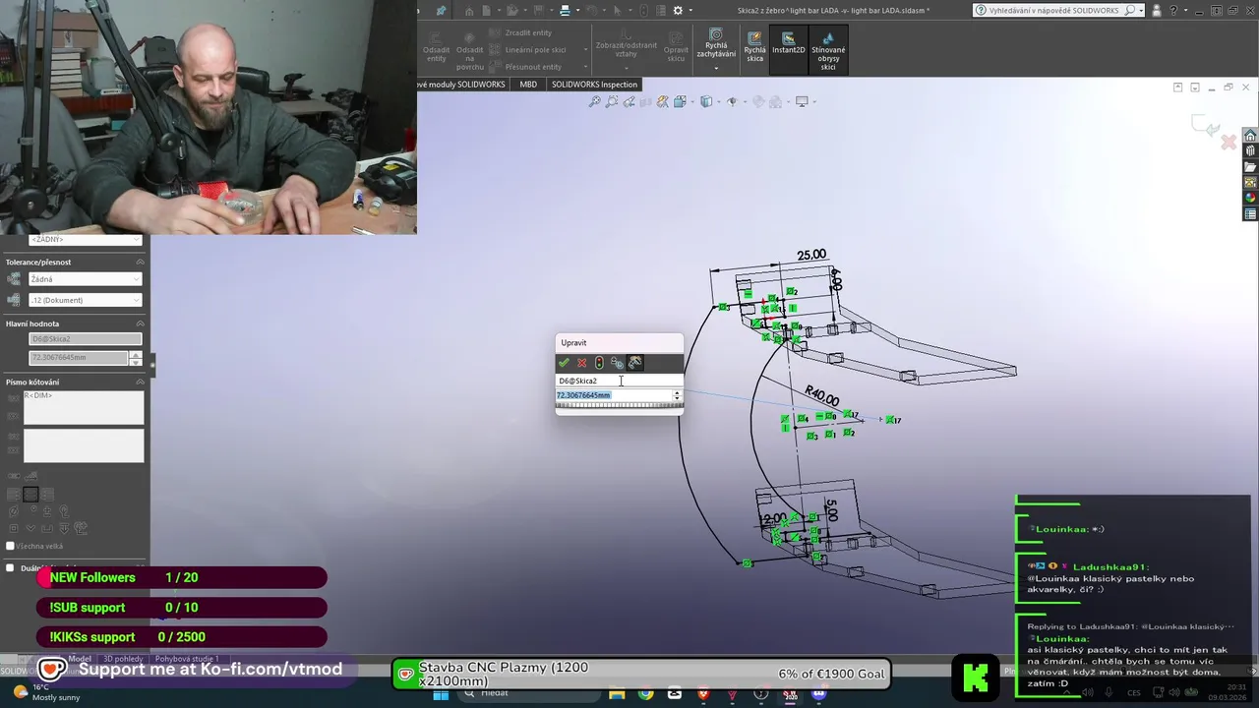1259x708 pixels.
Task: Click Zoom to Fit magnifier in view toolbar
Action: (x=594, y=101)
